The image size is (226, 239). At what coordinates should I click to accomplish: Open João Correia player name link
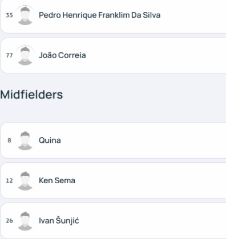[62, 55]
